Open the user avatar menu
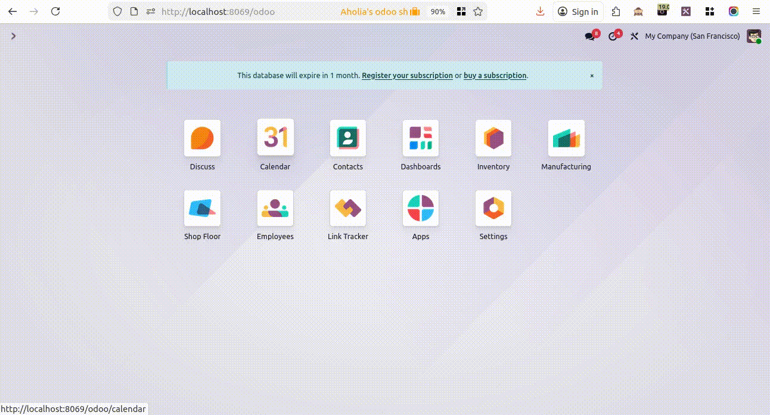Image resolution: width=770 pixels, height=415 pixels. [754, 36]
